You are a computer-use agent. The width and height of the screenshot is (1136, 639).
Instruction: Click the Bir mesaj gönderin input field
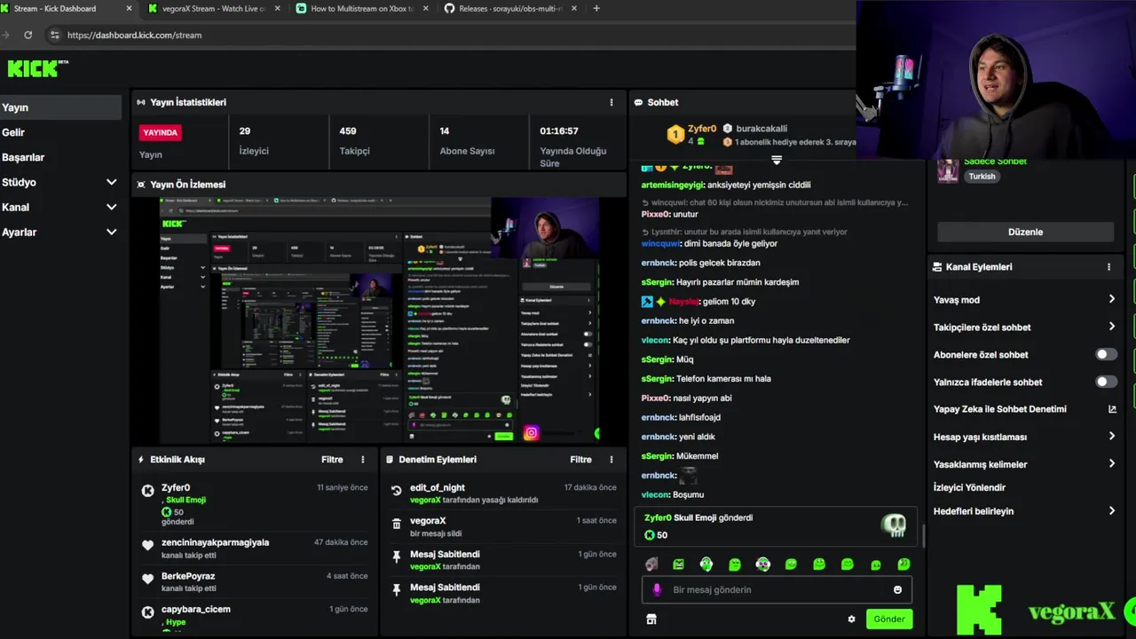click(777, 589)
